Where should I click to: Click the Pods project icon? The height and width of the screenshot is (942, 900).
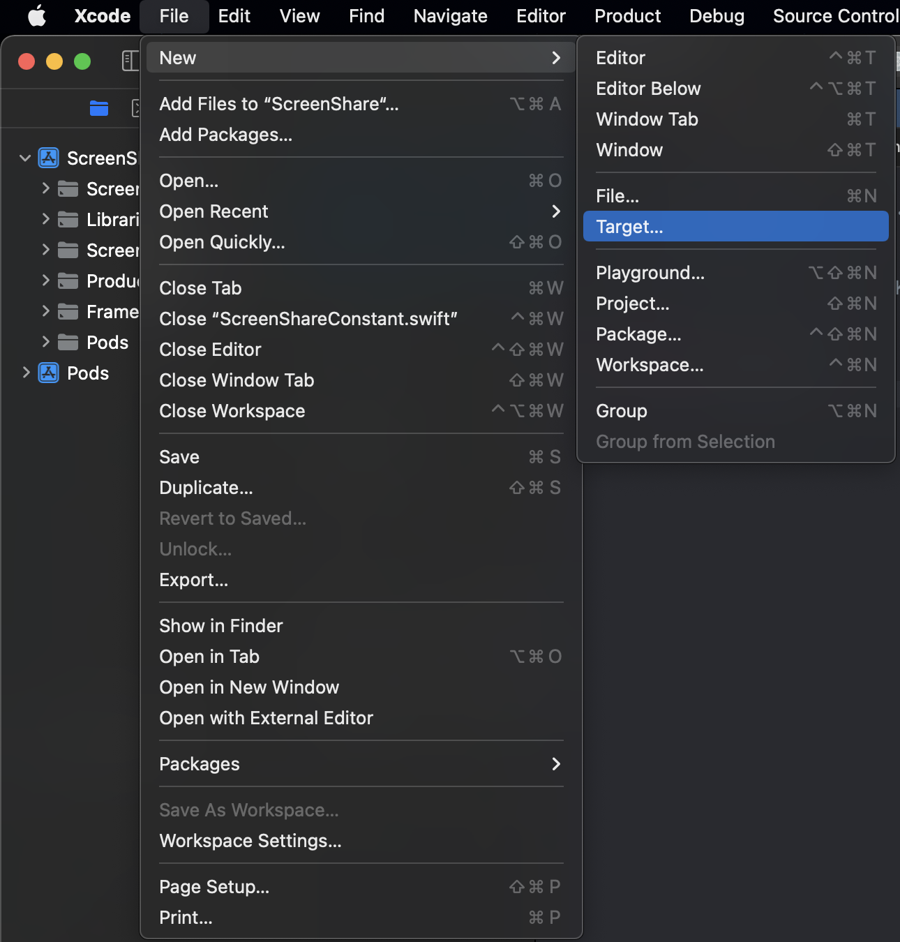tap(48, 373)
